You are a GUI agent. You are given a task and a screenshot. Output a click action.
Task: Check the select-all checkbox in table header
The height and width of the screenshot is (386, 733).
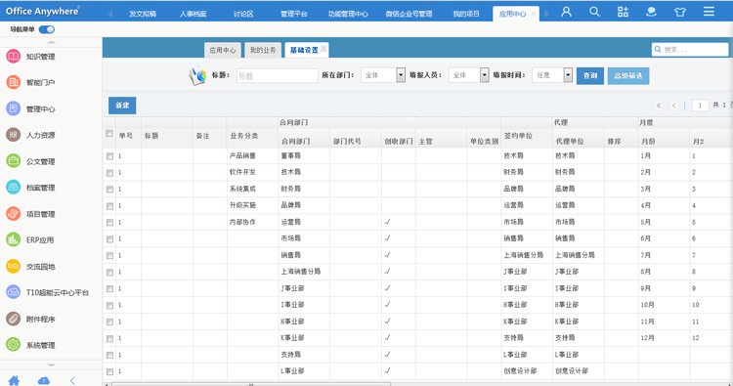point(109,134)
